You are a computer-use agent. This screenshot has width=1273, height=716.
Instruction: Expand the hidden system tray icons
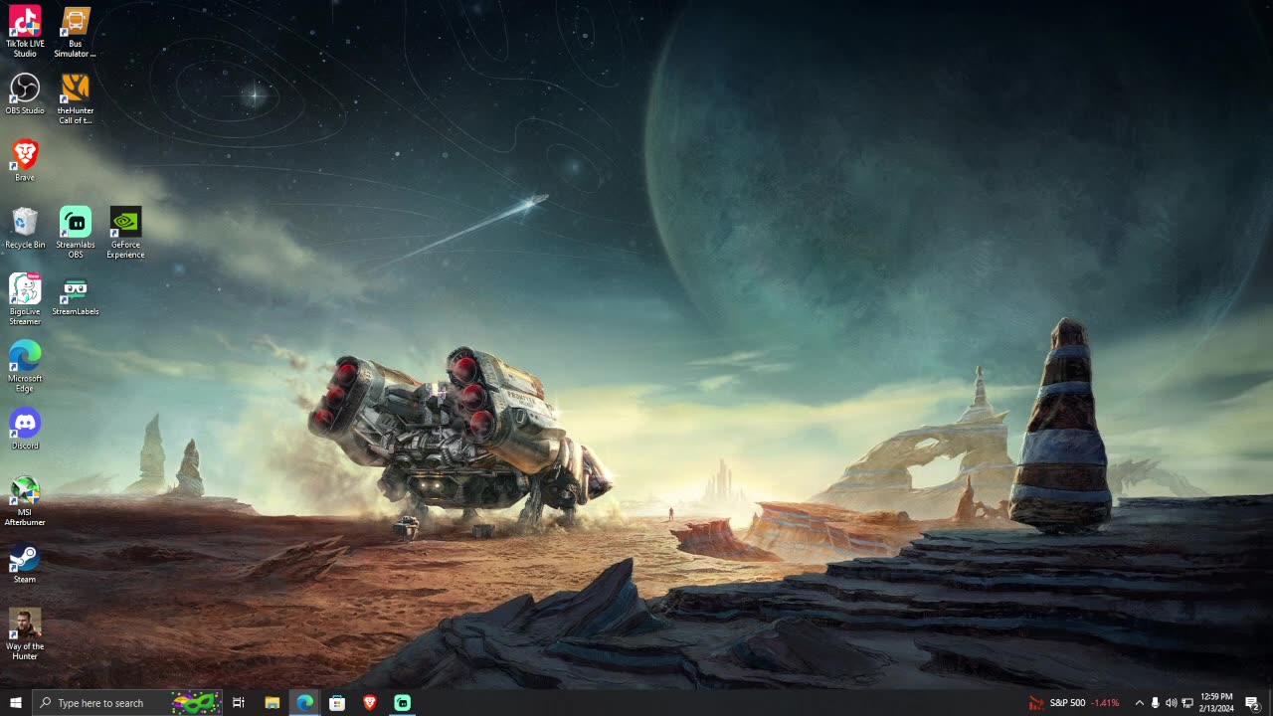click(x=1139, y=703)
